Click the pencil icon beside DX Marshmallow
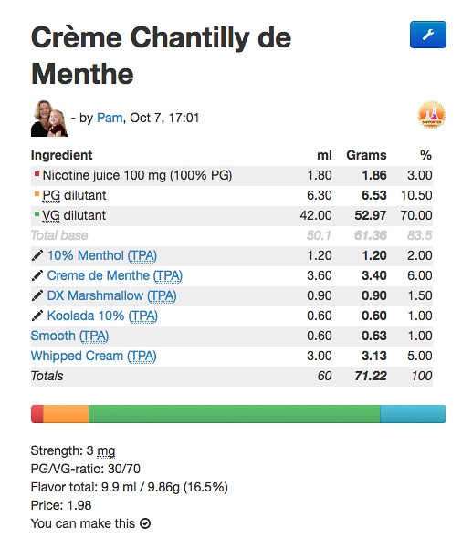This screenshot has height=538, width=462. [37, 295]
